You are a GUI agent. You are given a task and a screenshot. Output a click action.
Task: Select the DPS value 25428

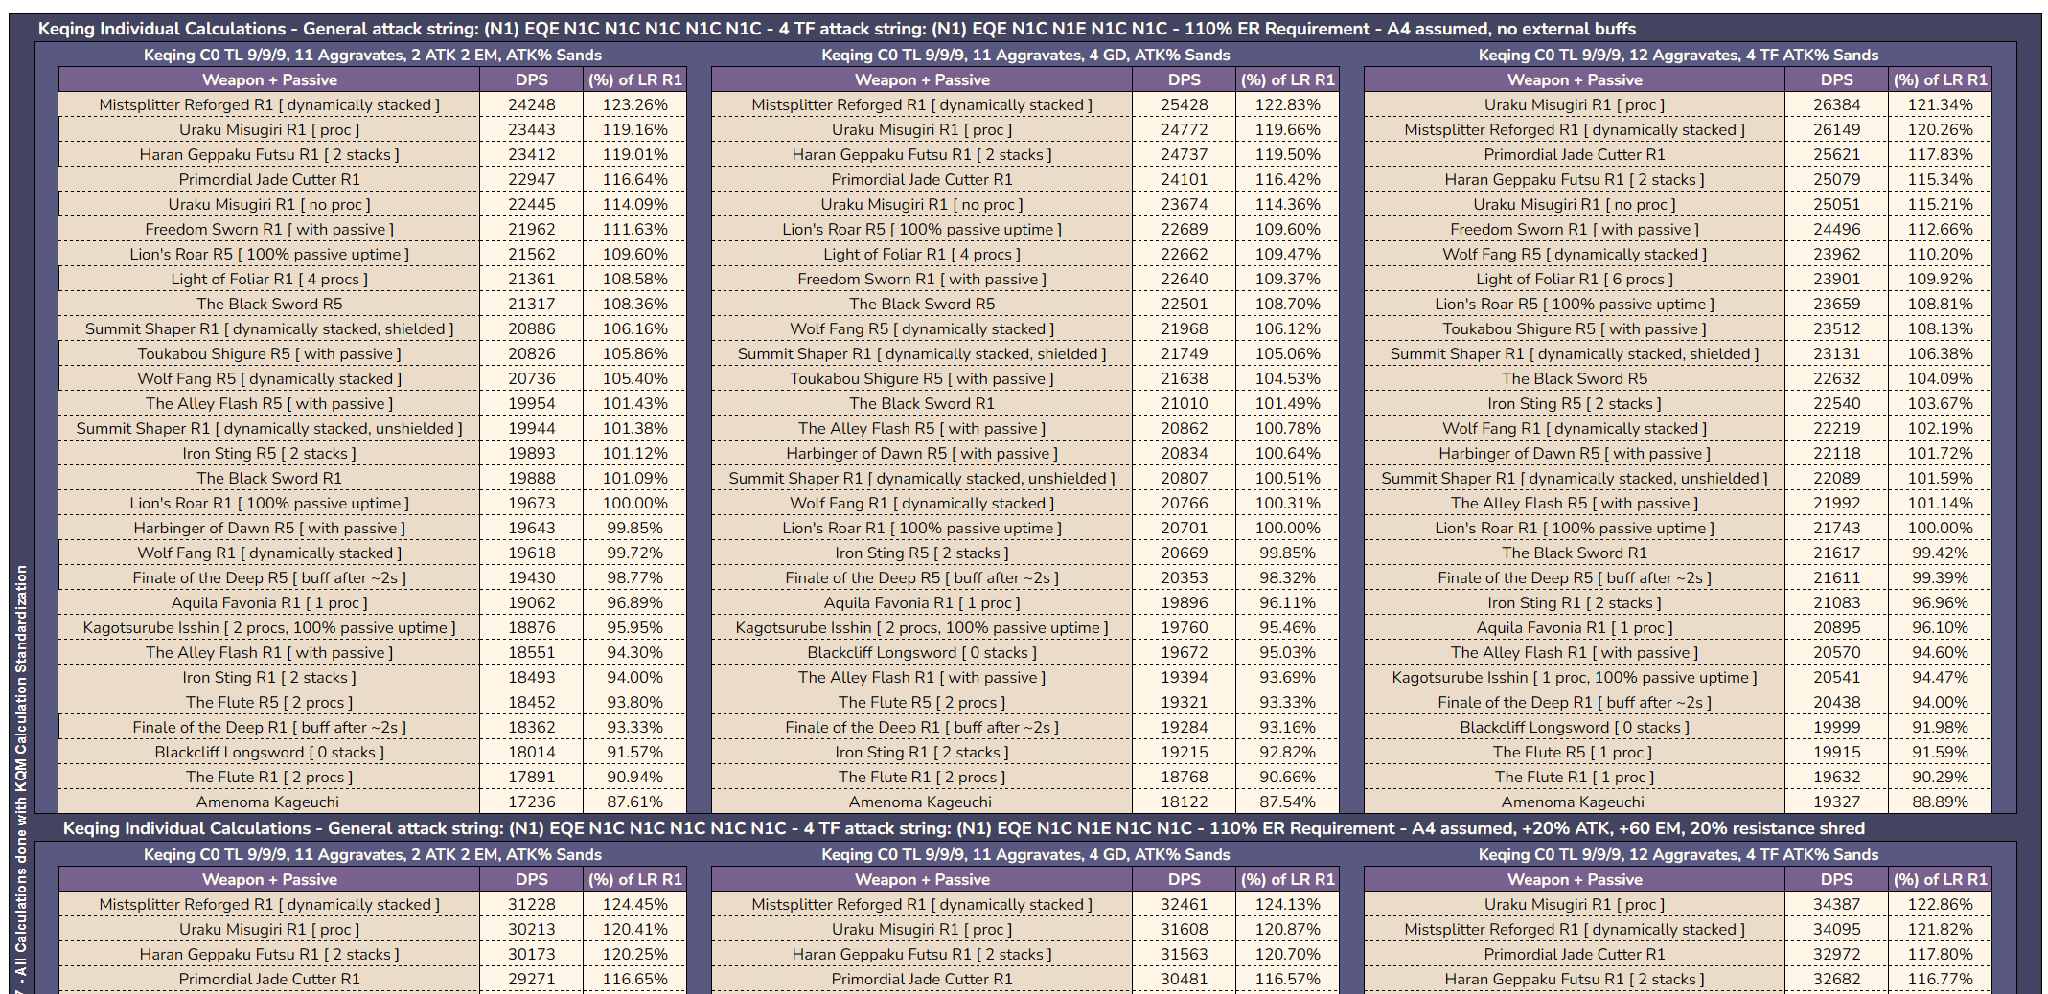tap(1184, 104)
